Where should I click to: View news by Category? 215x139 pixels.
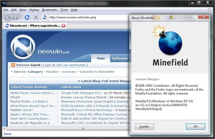click(x=35, y=72)
